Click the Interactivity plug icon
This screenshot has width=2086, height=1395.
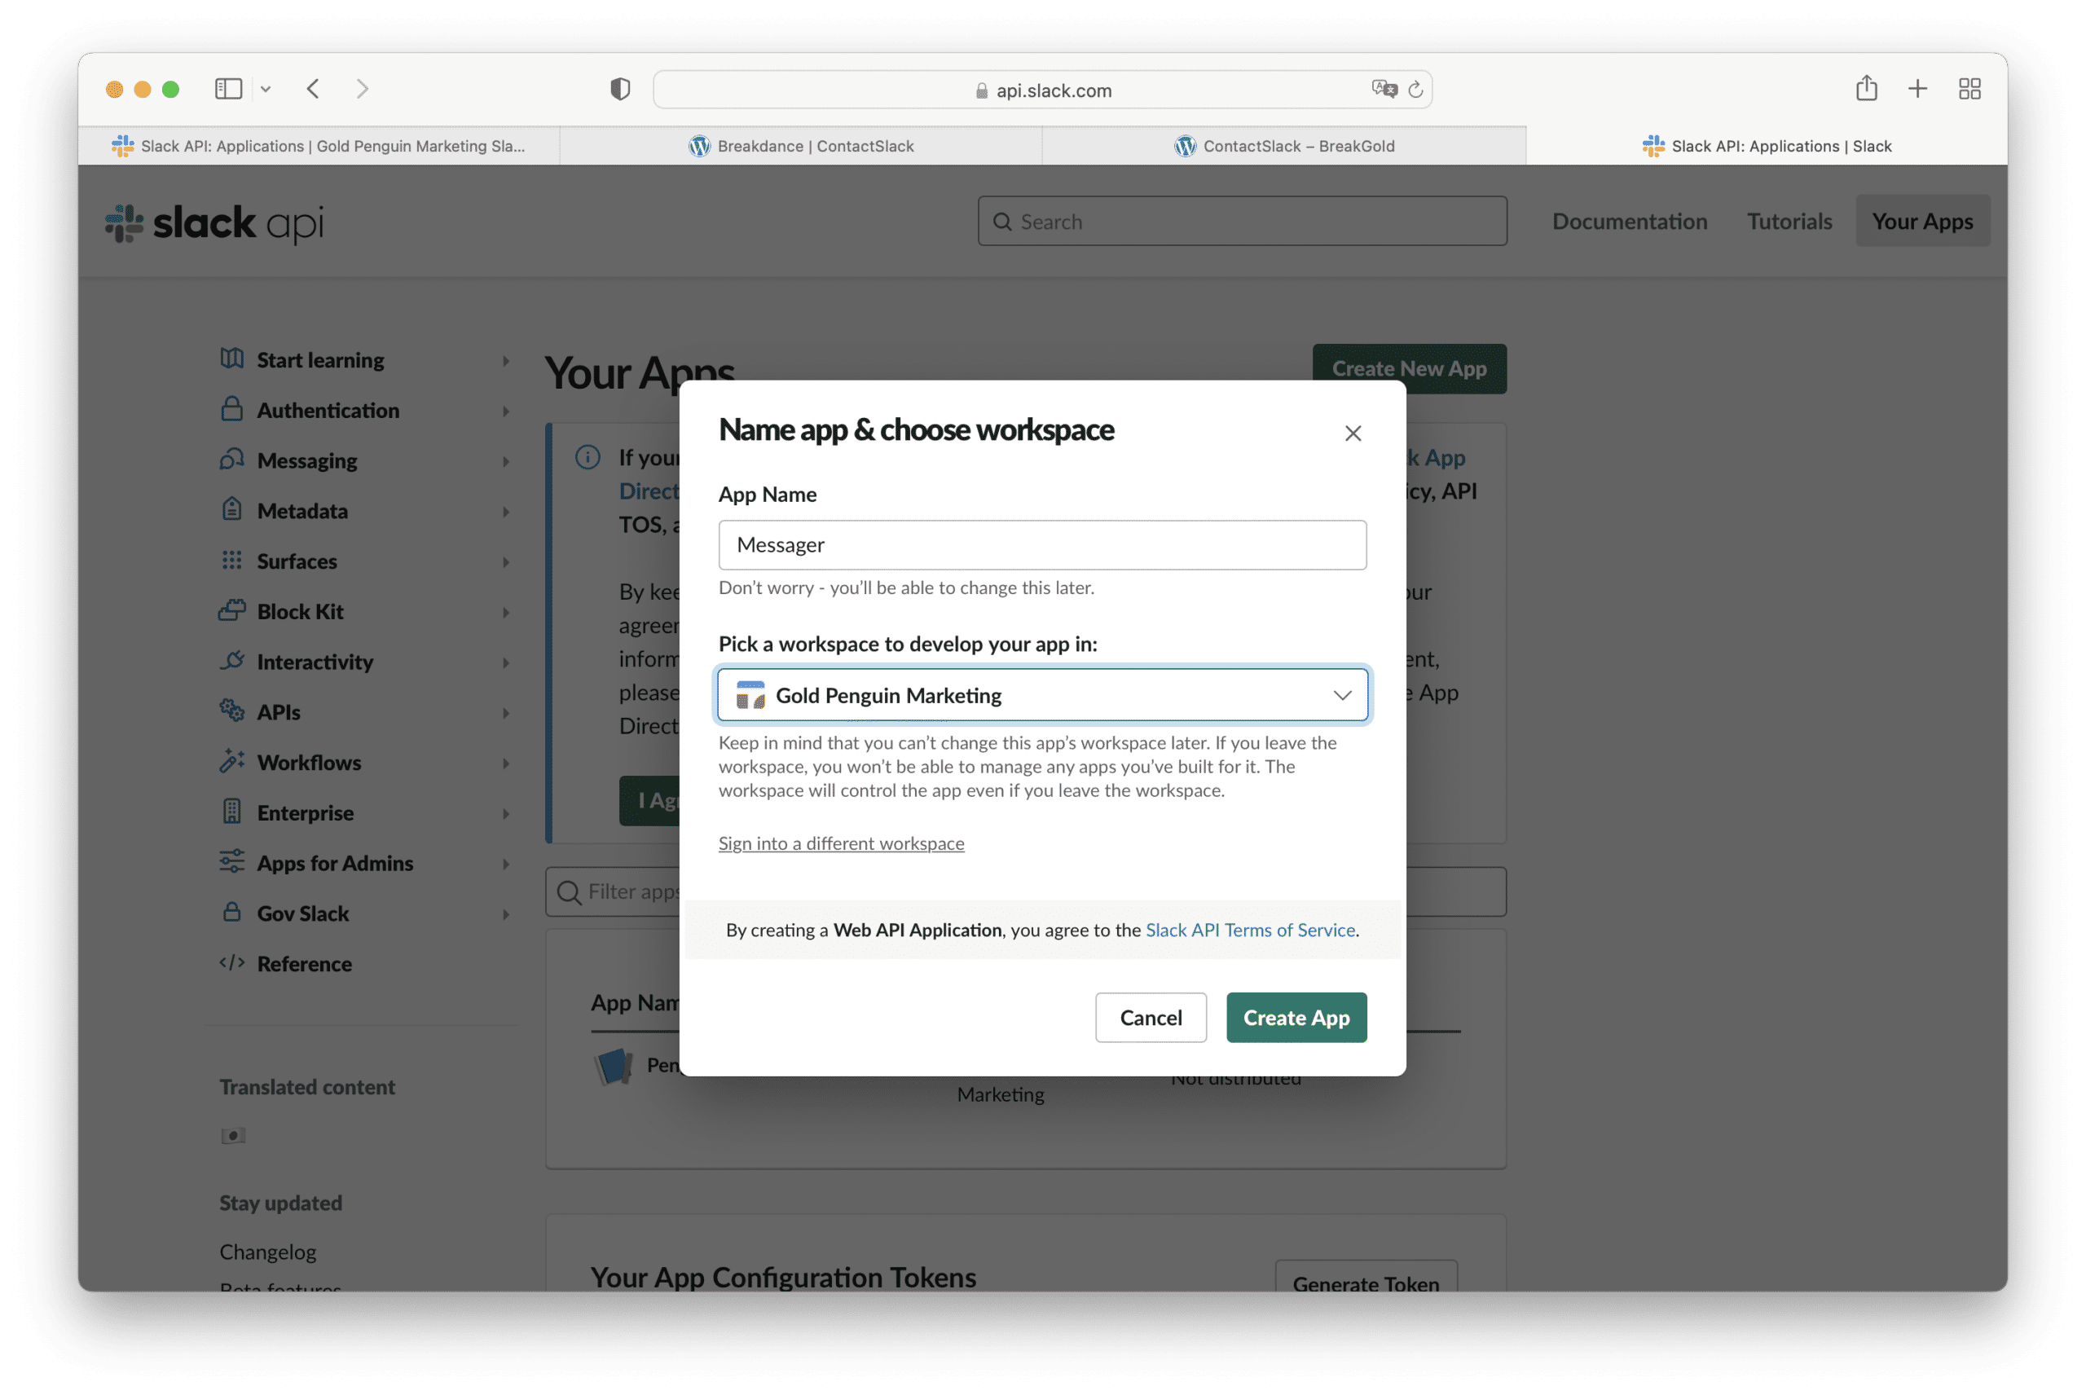(x=231, y=660)
